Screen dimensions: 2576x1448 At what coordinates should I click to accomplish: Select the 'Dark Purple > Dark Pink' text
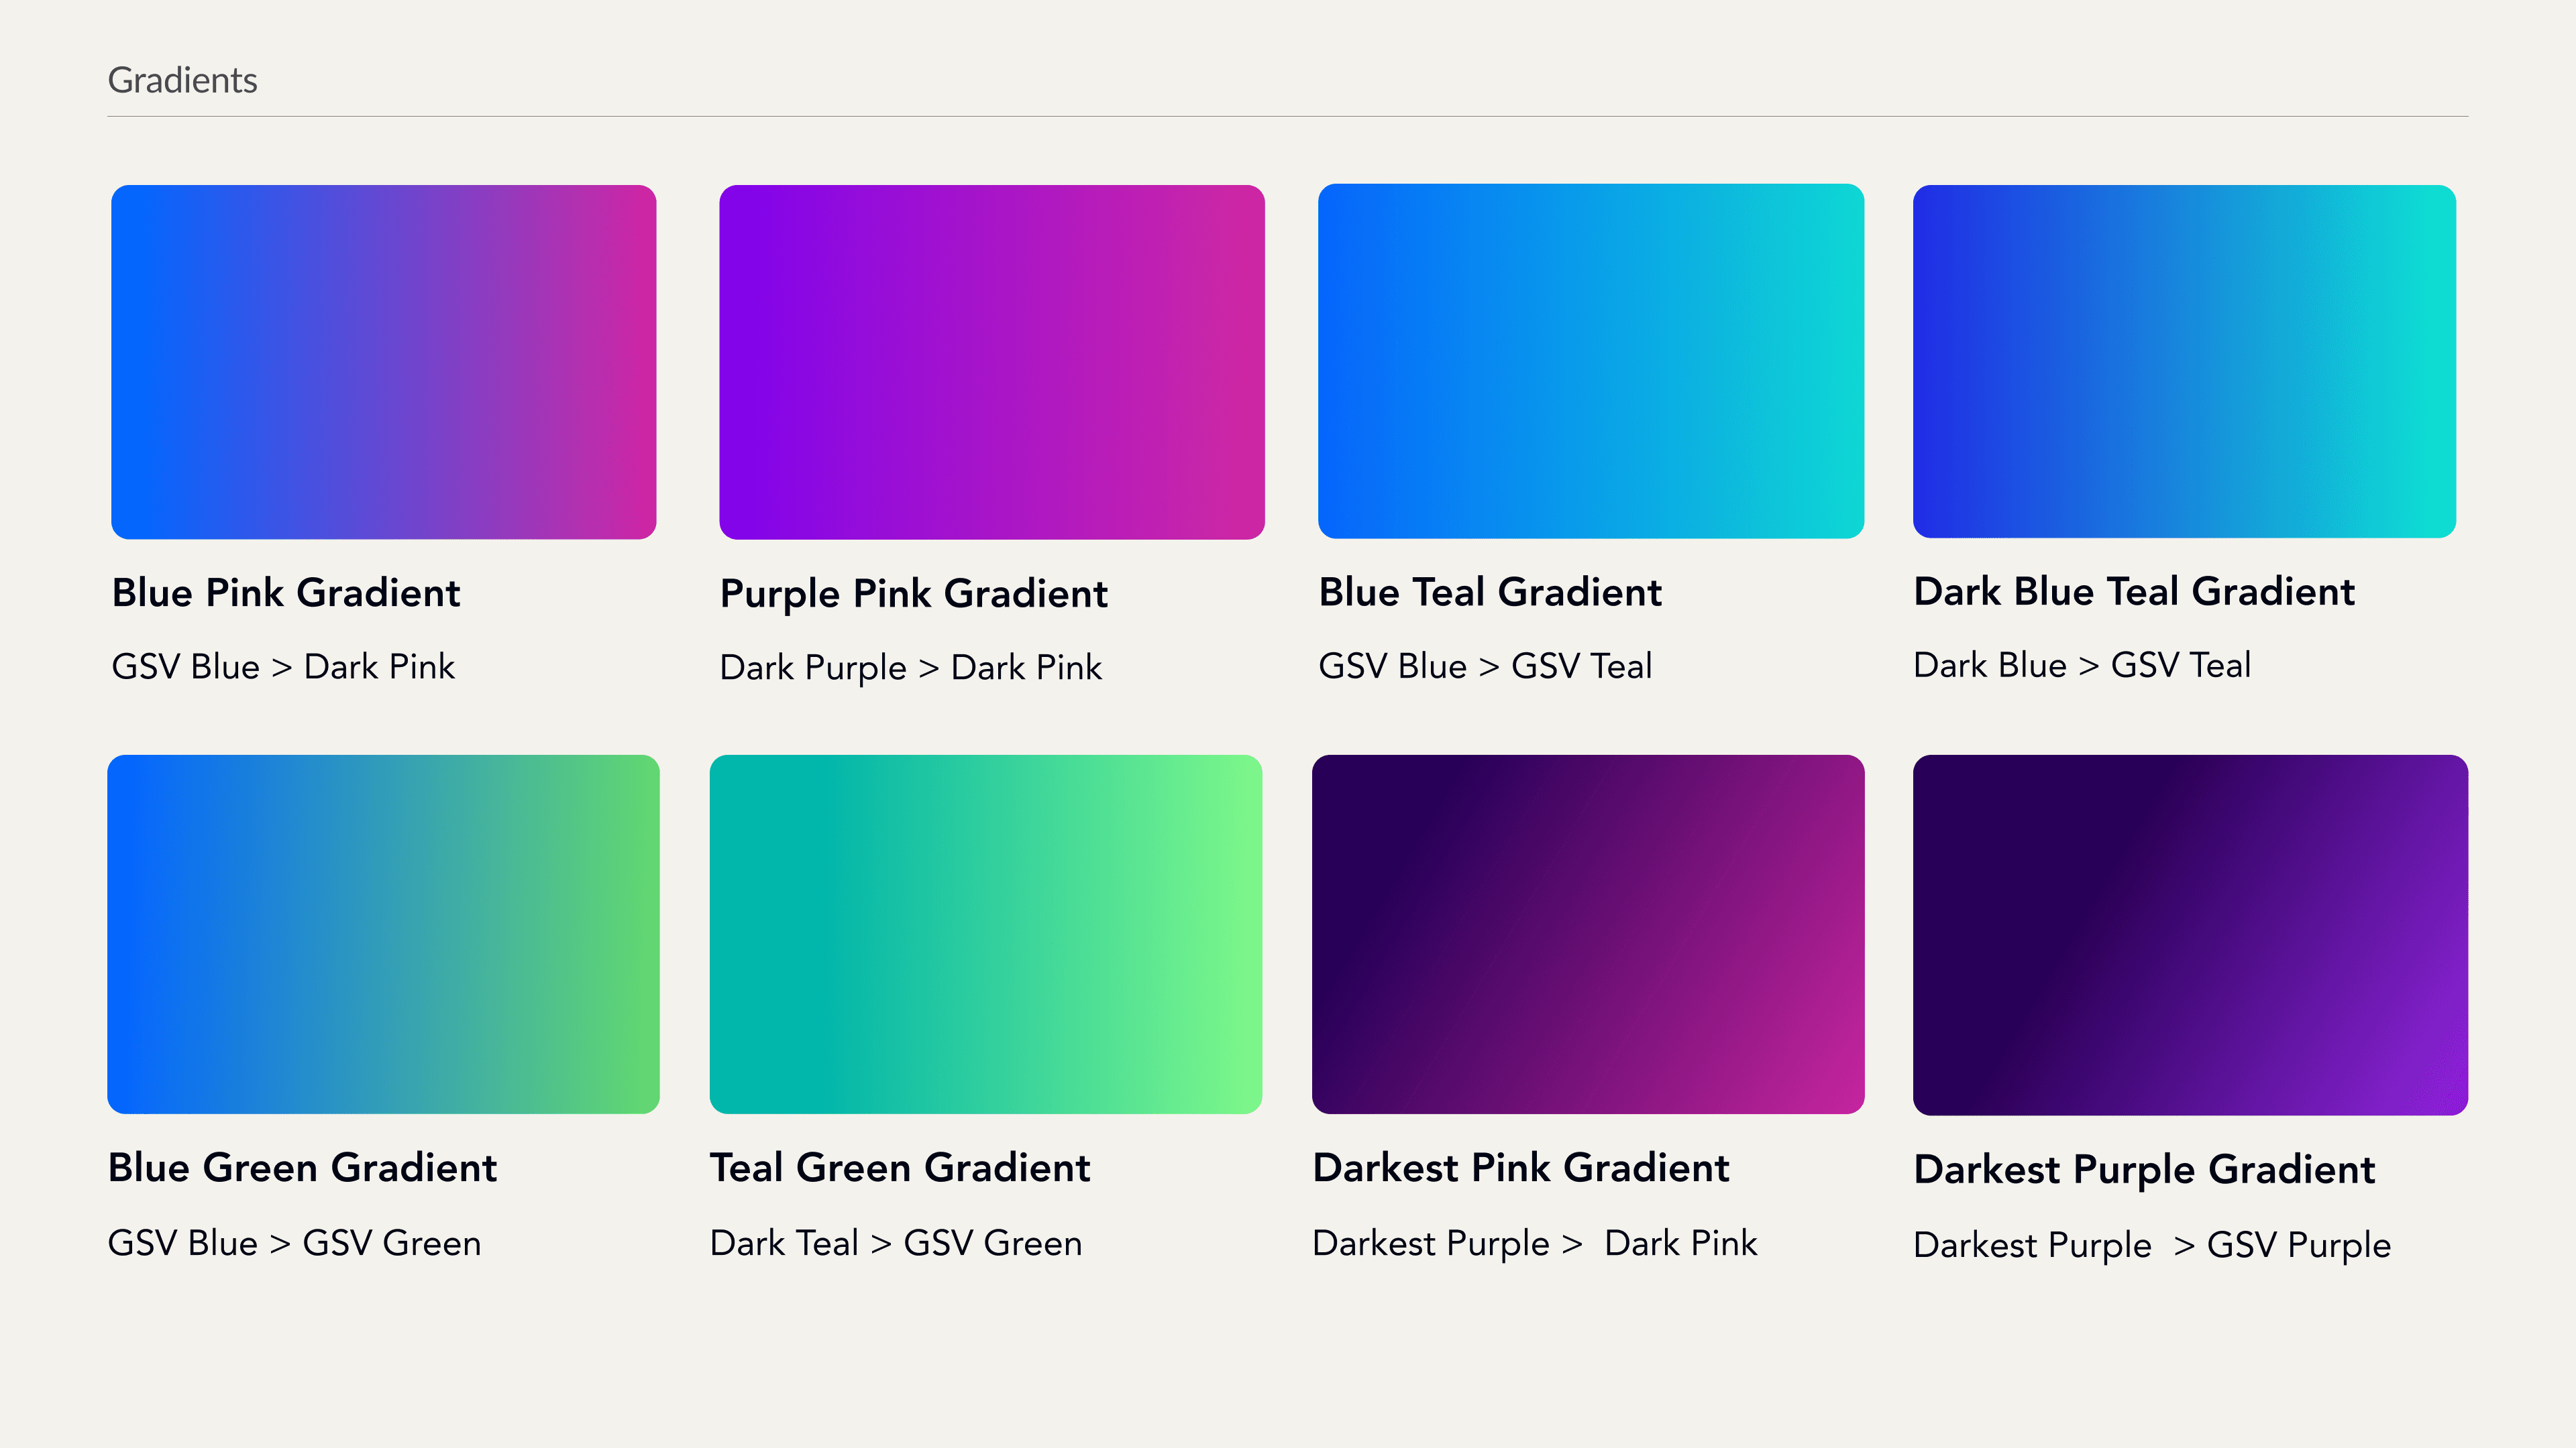click(x=910, y=668)
